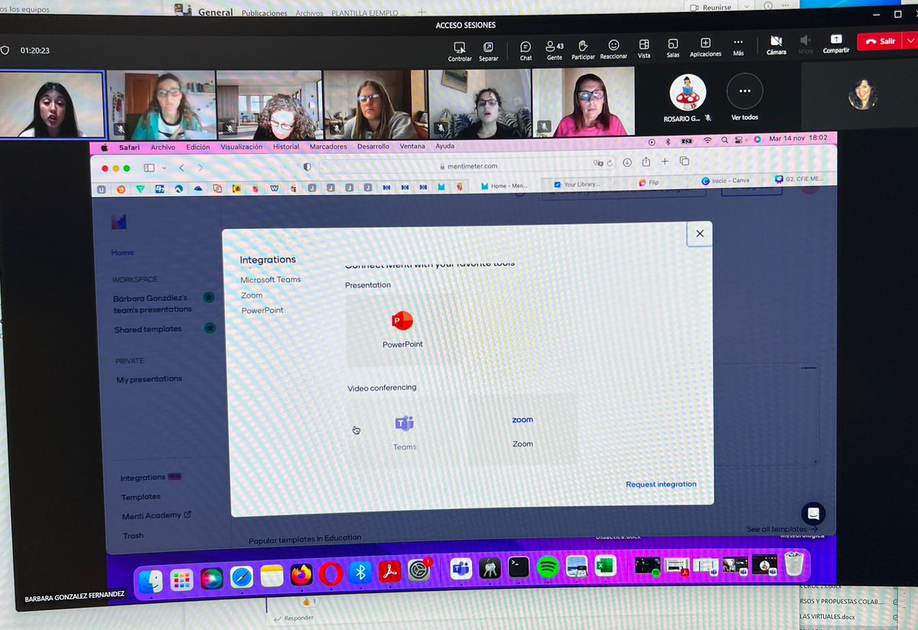Image resolution: width=918 pixels, height=630 pixels.
Task: Show the Gente participants list
Action: [x=554, y=51]
